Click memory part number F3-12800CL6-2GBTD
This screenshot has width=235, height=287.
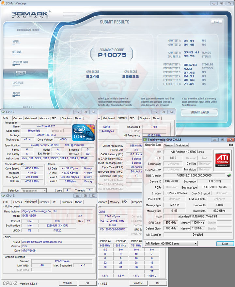(113, 229)
